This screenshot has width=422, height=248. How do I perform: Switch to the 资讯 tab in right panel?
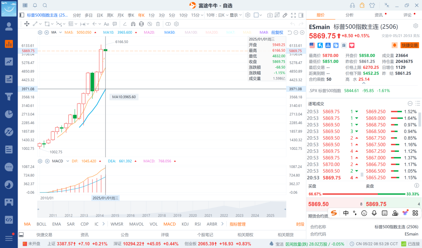[x=378, y=15]
